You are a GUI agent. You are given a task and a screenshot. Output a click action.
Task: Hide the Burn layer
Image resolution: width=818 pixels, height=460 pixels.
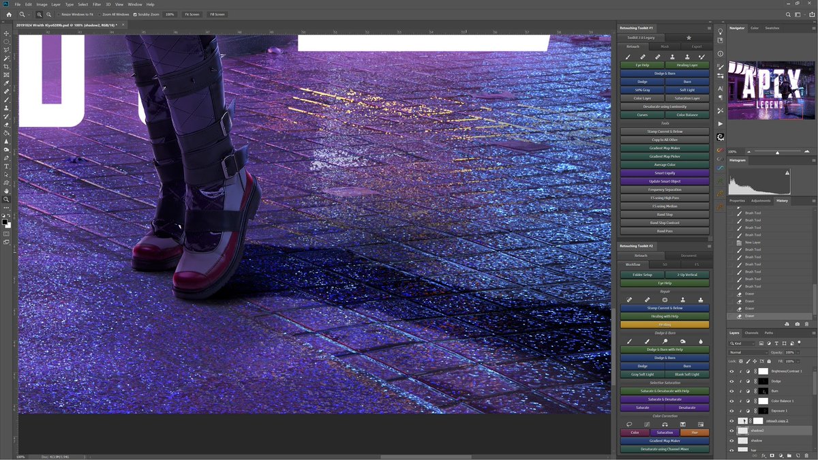731,391
